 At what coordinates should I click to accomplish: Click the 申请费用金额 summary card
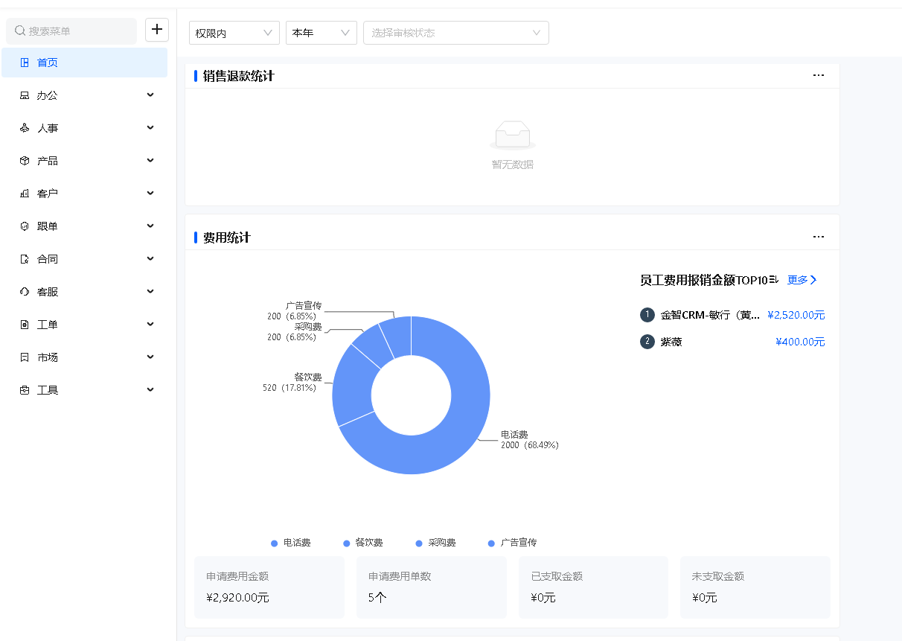(269, 587)
